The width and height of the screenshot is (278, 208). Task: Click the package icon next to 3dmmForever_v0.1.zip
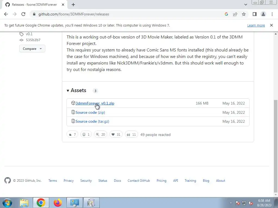point(73,103)
